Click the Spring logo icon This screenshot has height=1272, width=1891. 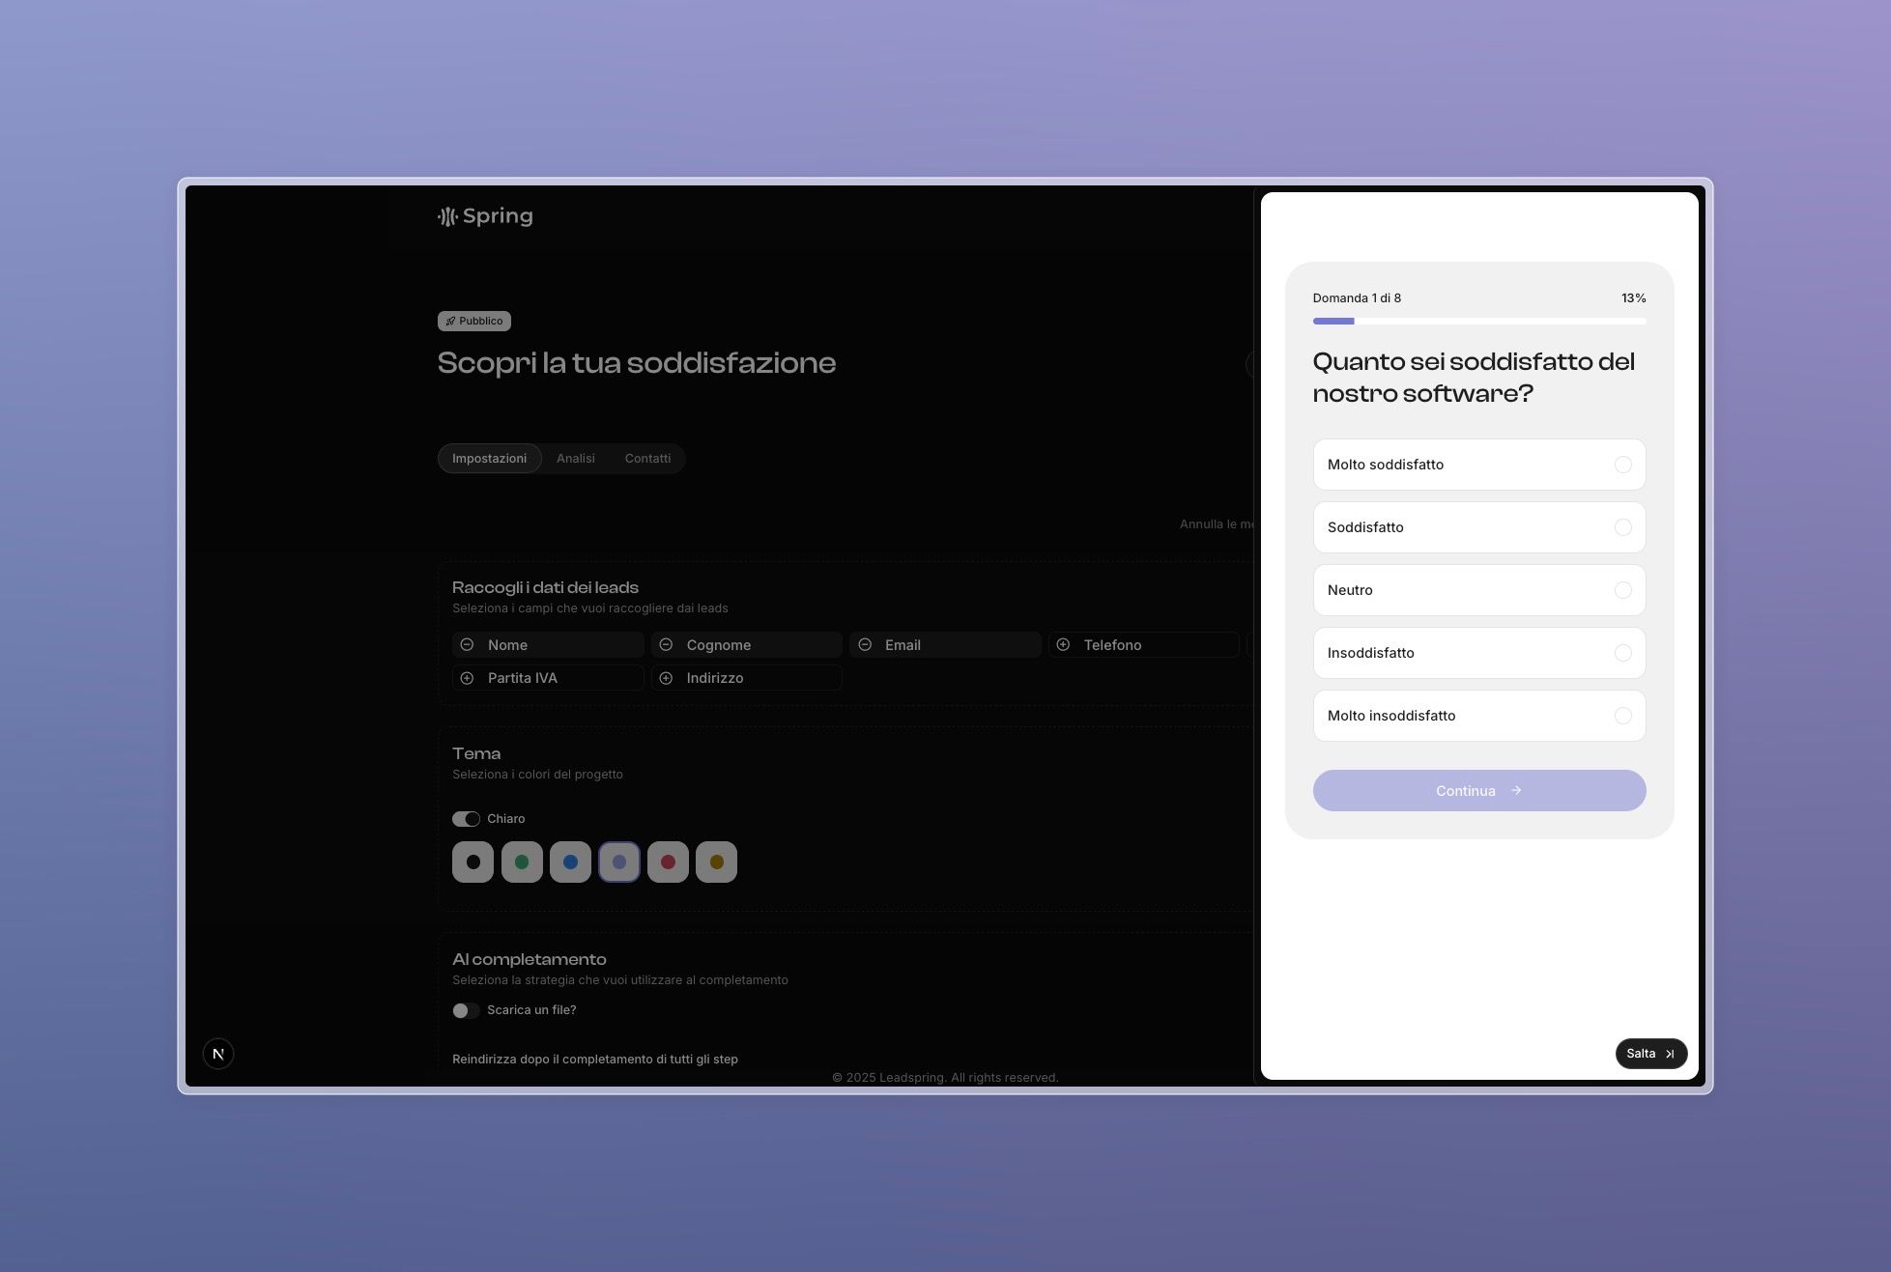tap(447, 216)
